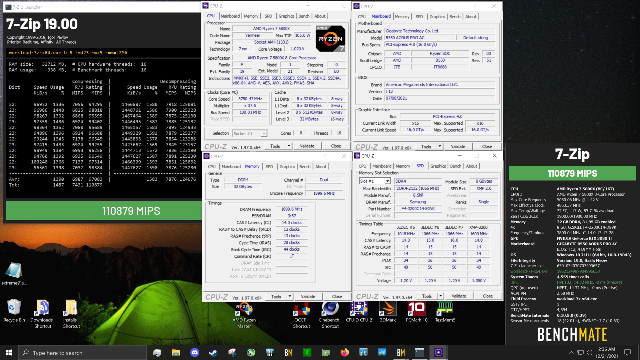Switch to Memory tab in the CPU window
Viewport: 640px width, 360px height.
pos(251,16)
